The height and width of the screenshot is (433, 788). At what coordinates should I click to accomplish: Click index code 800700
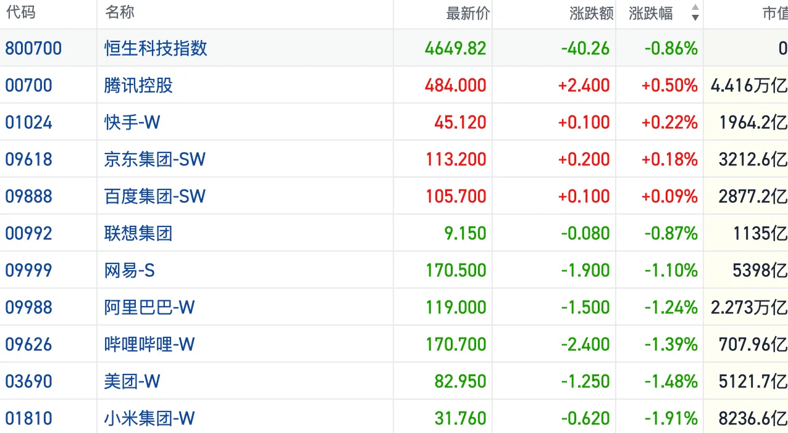pos(33,48)
